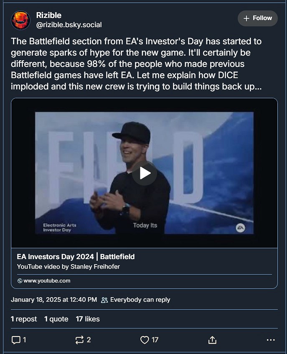Click the repost arrows icon

point(79,340)
